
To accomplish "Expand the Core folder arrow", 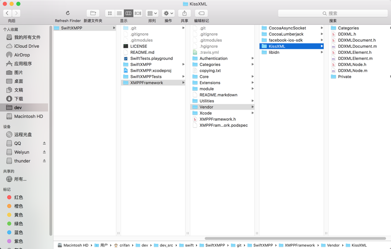I will [253, 77].
